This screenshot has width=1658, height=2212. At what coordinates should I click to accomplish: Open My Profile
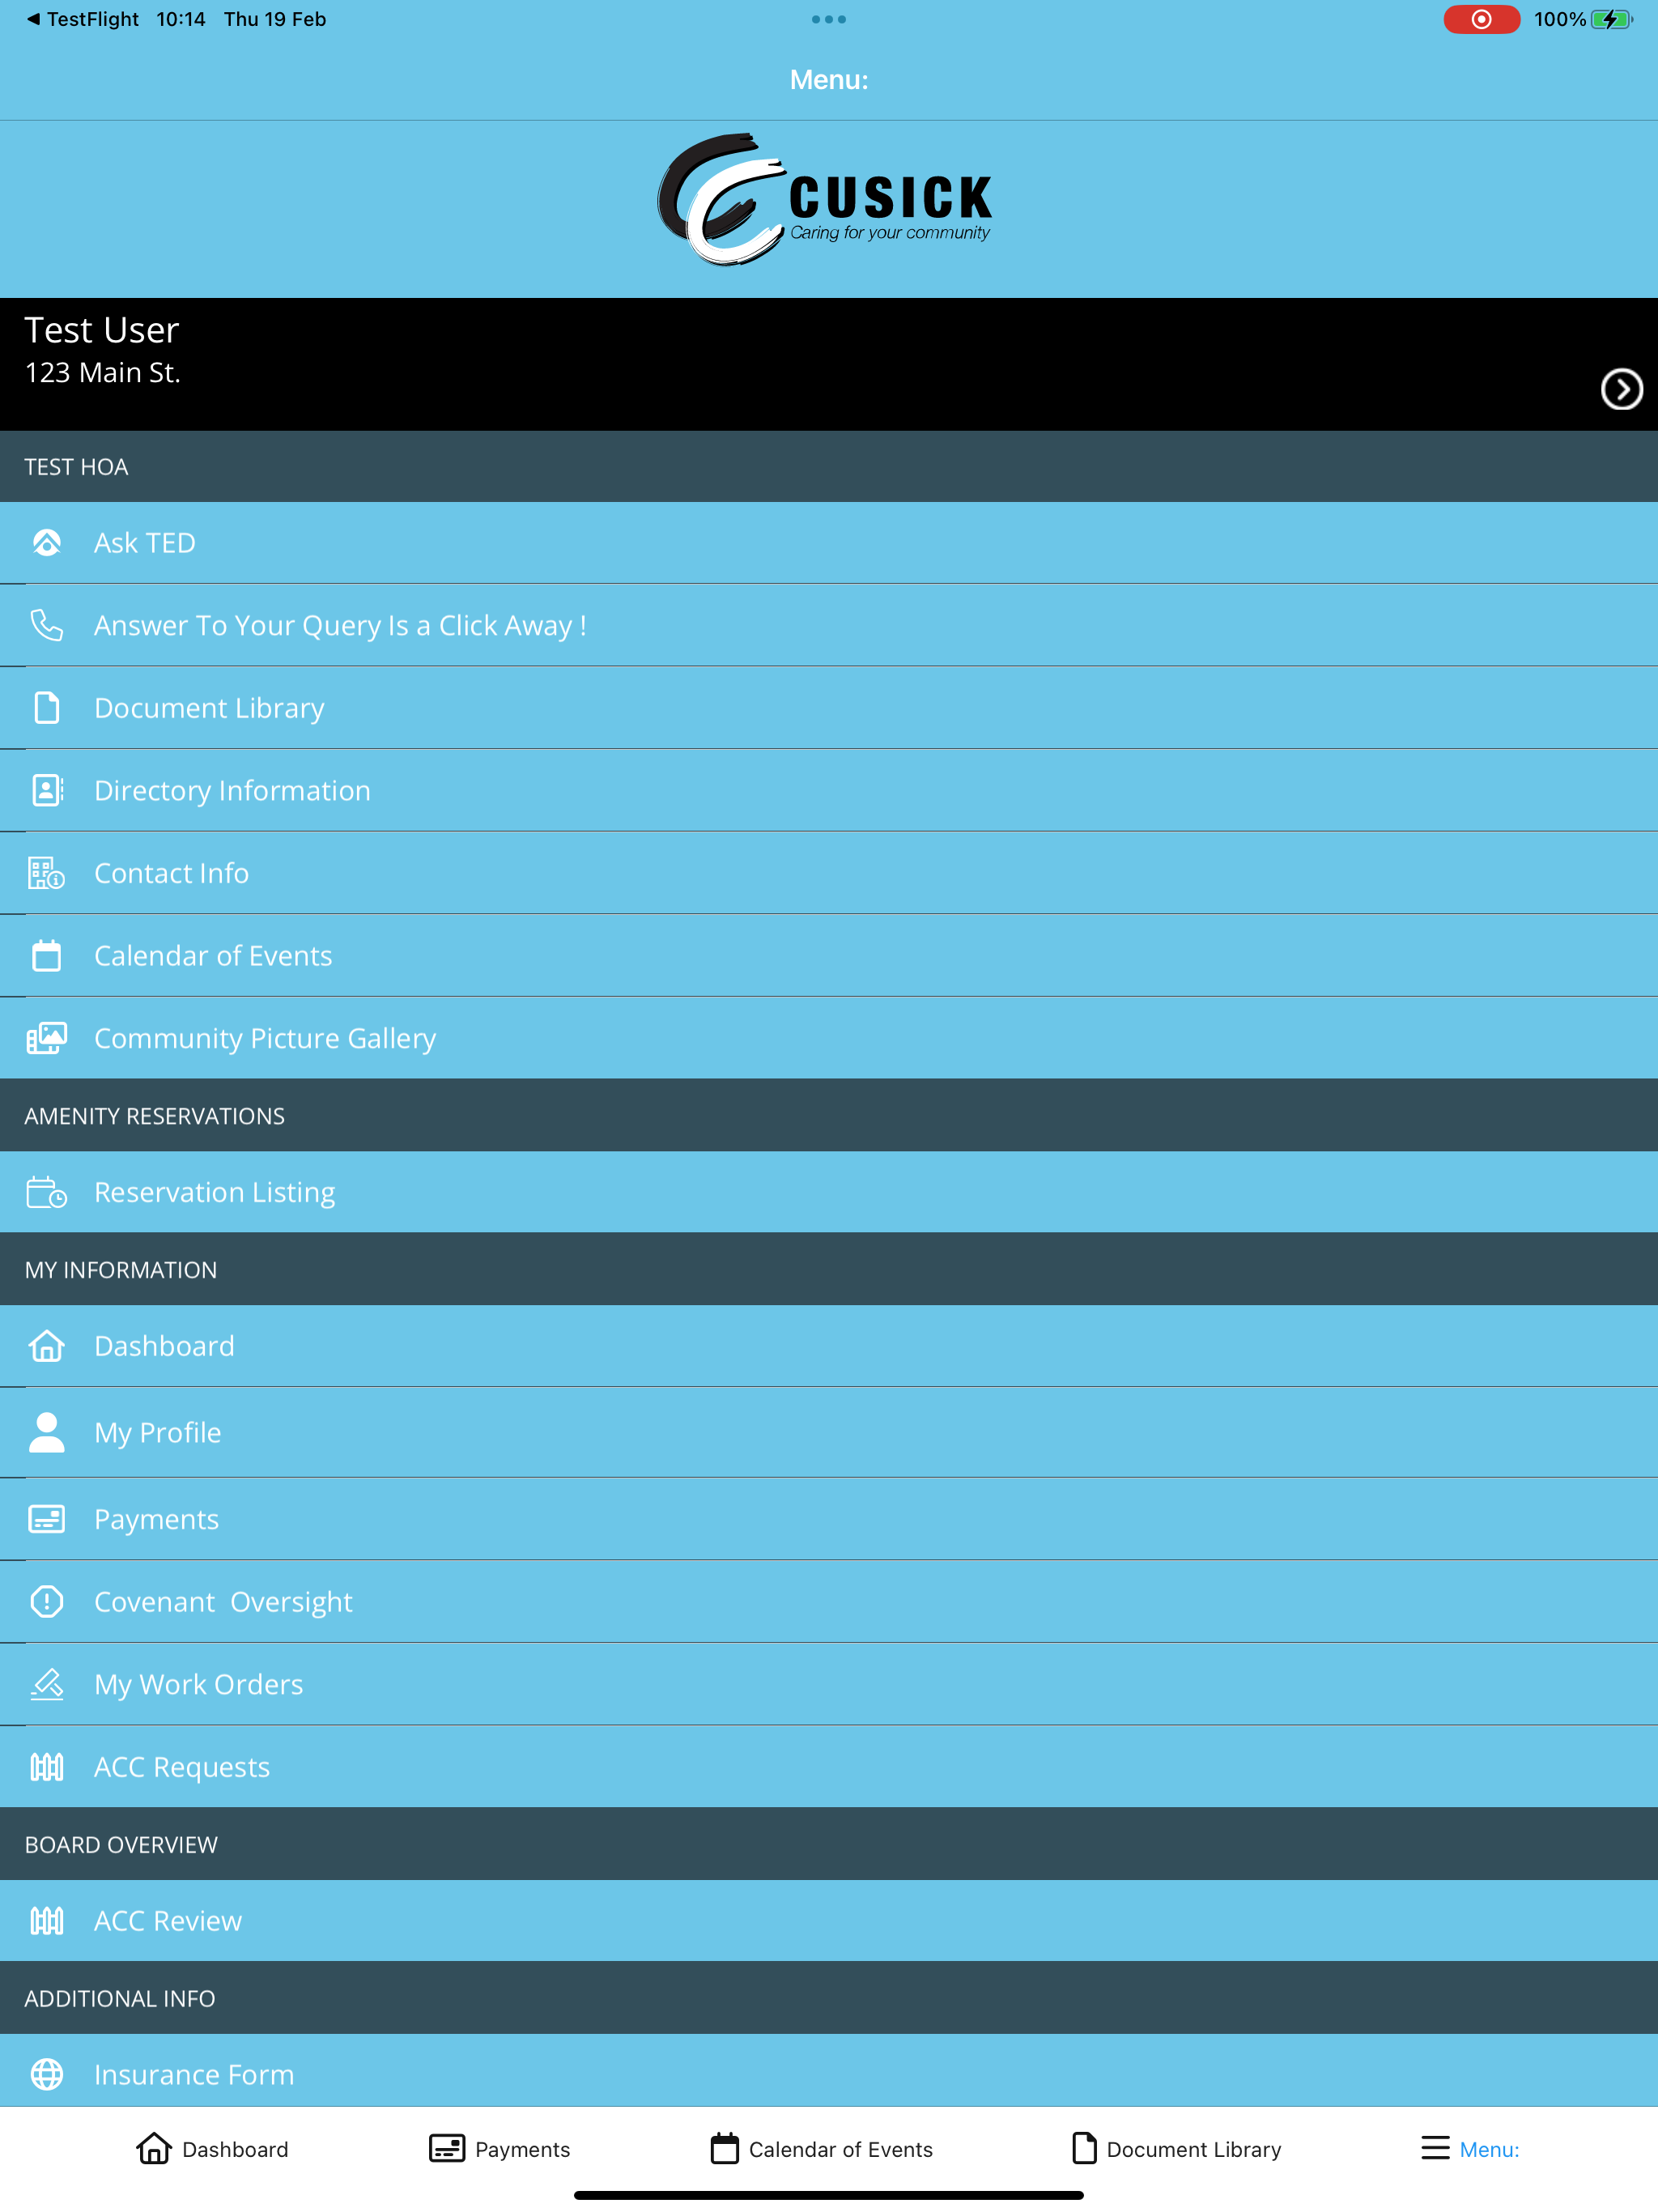click(x=829, y=1432)
